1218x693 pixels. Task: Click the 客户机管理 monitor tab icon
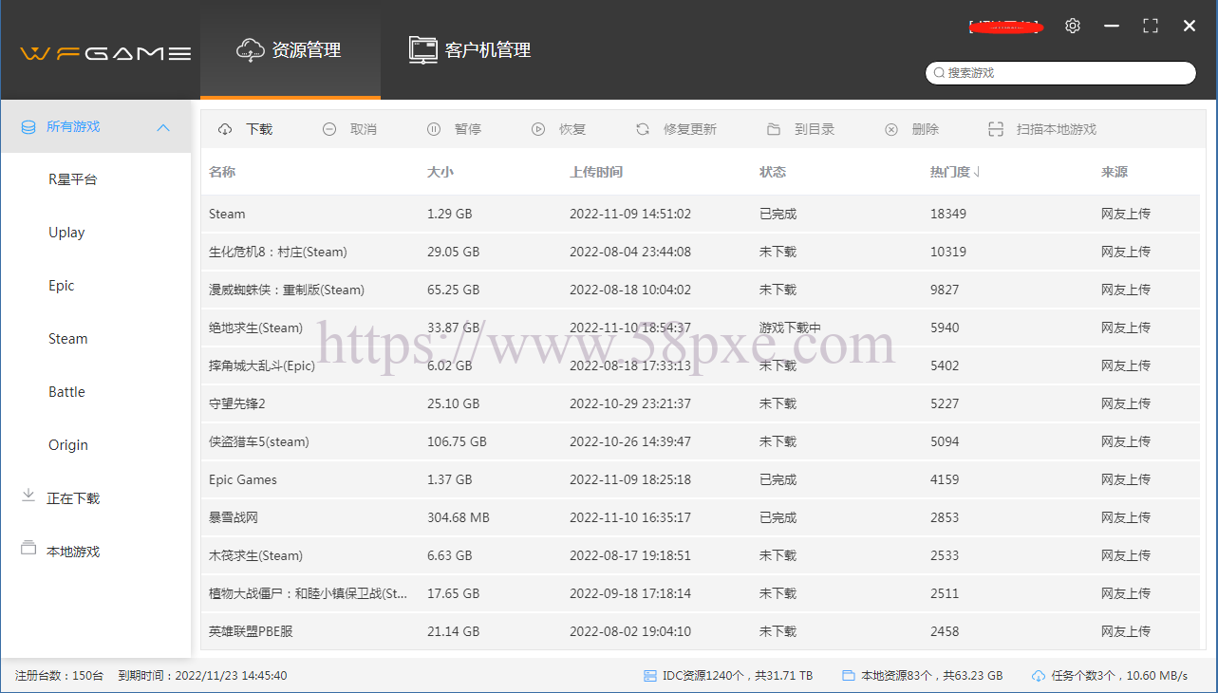[423, 50]
